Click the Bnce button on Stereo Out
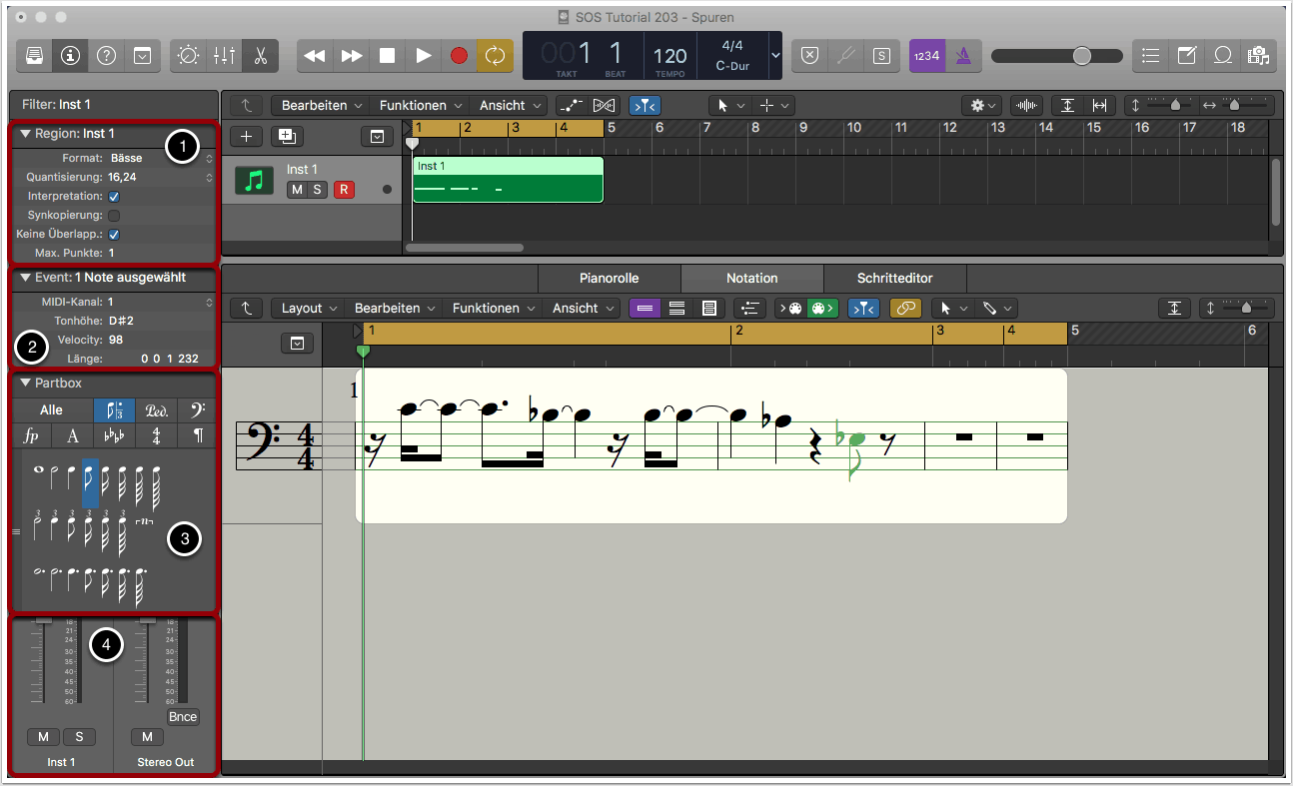 coord(183,717)
